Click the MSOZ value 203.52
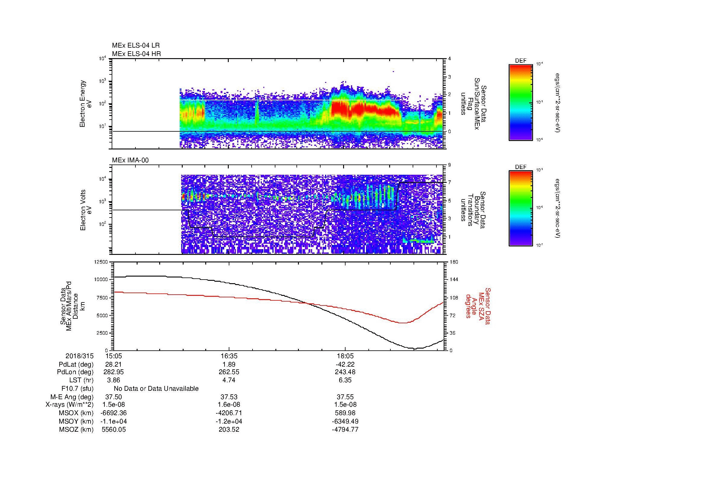704x498 pixels. (x=229, y=430)
